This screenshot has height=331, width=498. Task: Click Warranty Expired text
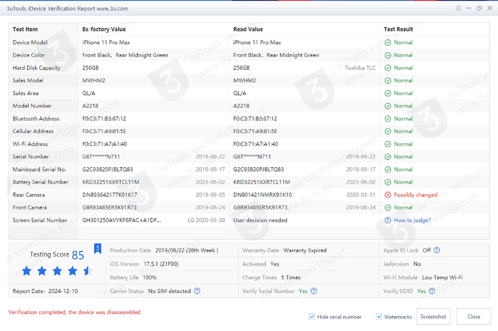pyautogui.click(x=305, y=250)
